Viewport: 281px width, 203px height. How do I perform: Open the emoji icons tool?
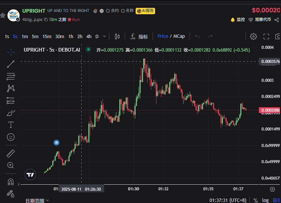pyautogui.click(x=11, y=137)
